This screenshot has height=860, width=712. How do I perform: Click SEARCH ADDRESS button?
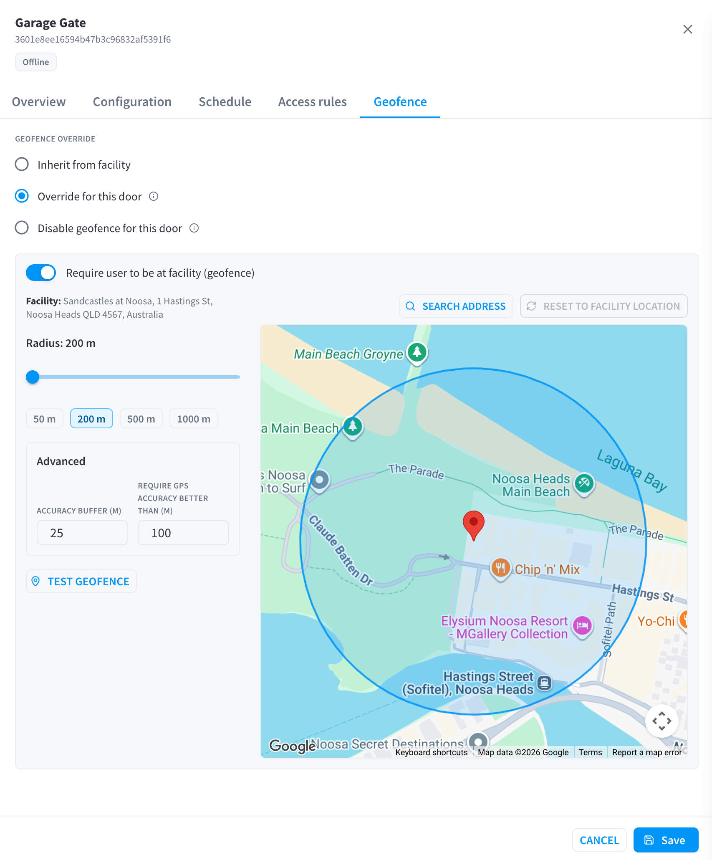456,306
